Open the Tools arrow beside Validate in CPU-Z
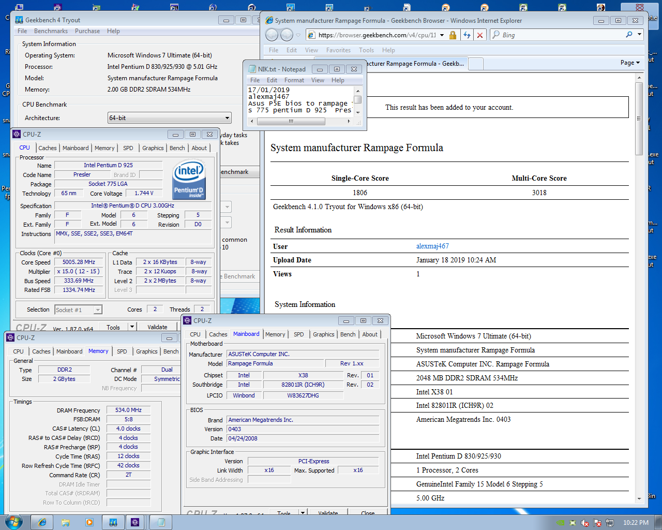This screenshot has height=530, width=662. pyautogui.click(x=132, y=327)
